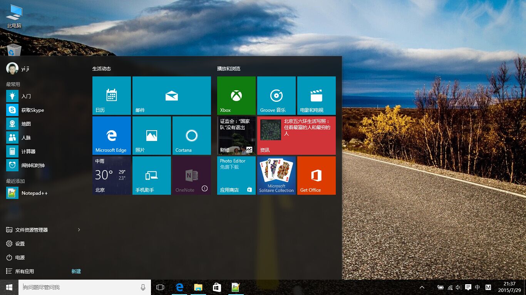Open the Action Center notifications icon
The width and height of the screenshot is (526, 295).
click(468, 287)
